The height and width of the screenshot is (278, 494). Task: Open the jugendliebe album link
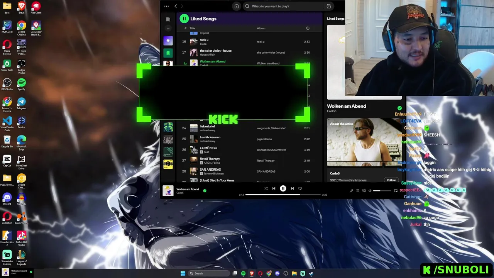(x=264, y=139)
